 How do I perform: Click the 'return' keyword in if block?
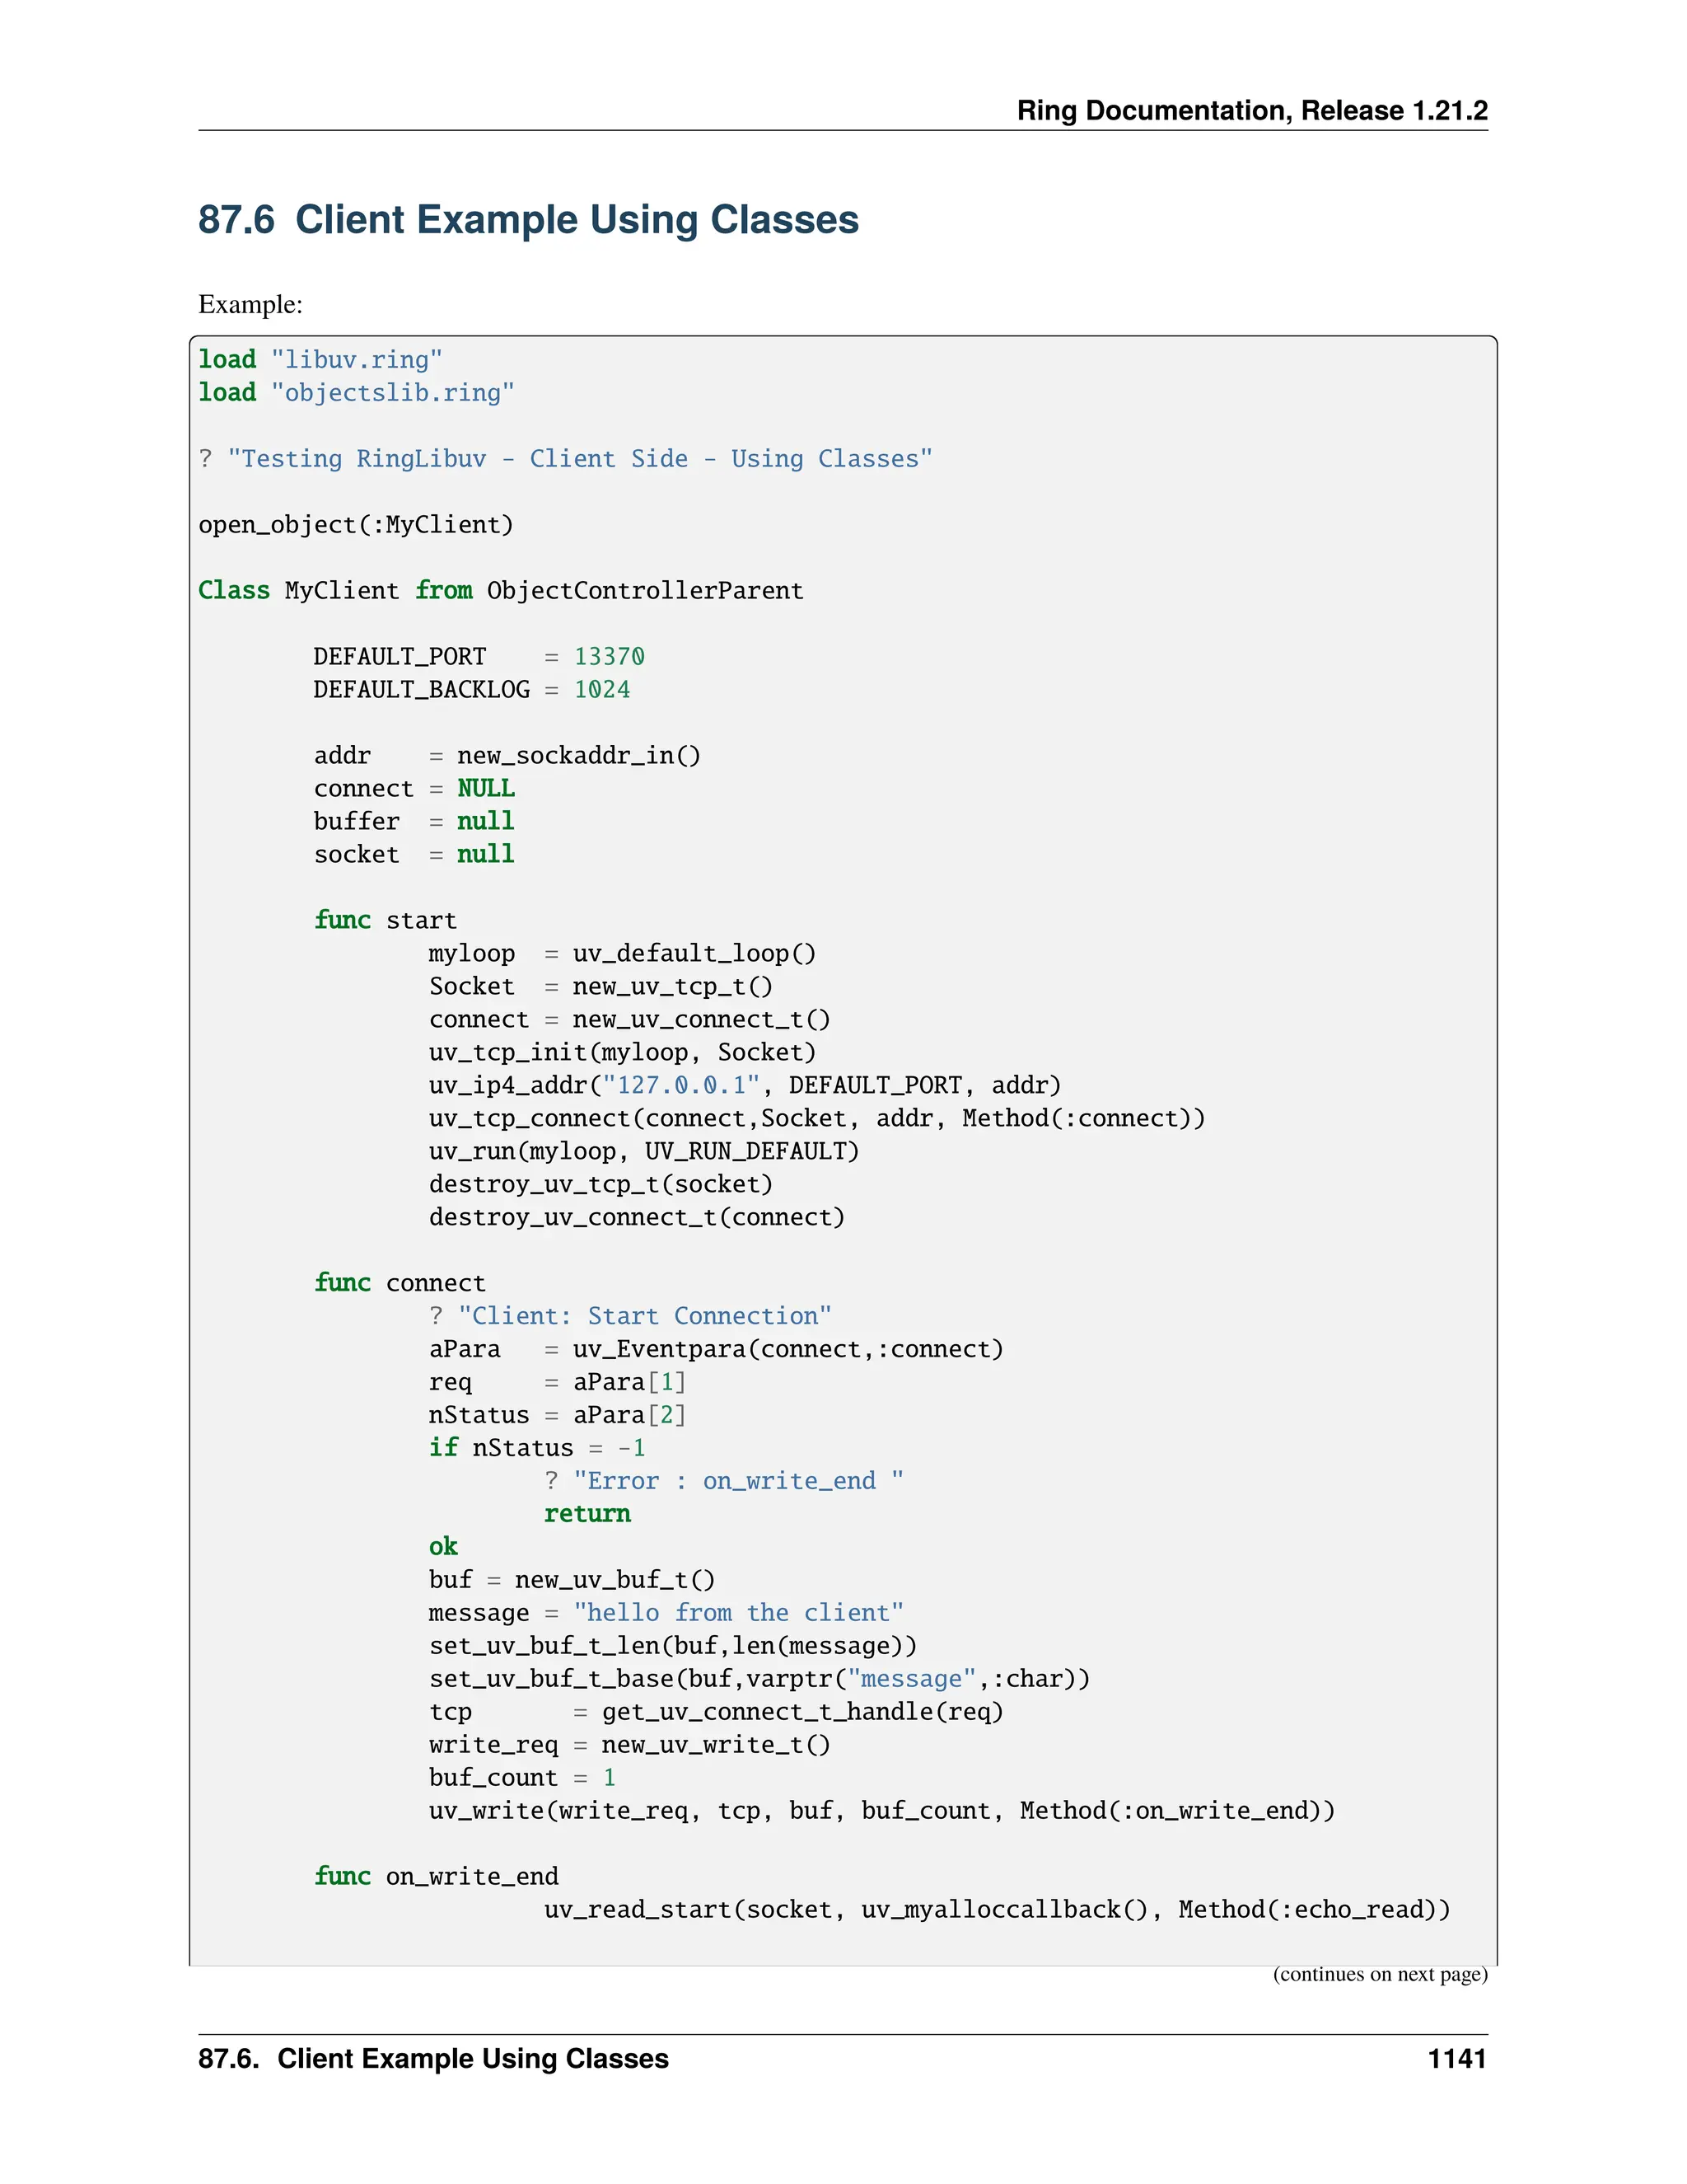pyautogui.click(x=586, y=1514)
